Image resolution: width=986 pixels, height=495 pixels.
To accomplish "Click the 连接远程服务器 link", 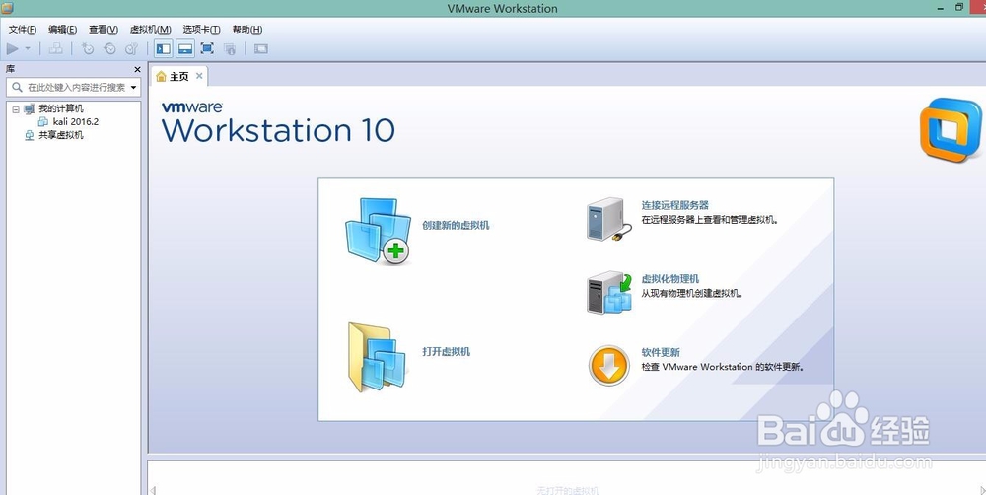I will point(674,205).
